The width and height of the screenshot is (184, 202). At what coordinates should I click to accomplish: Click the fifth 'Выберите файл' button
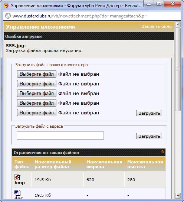click(37, 113)
